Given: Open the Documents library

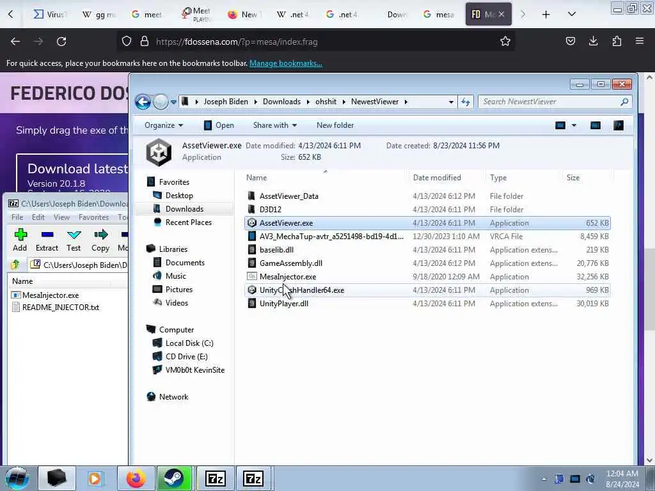Looking at the screenshot, I should [185, 263].
